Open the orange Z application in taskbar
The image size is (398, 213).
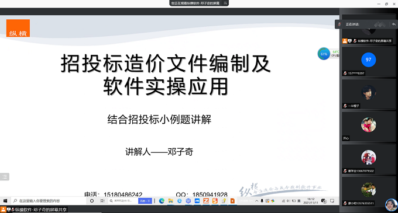click(x=206, y=201)
